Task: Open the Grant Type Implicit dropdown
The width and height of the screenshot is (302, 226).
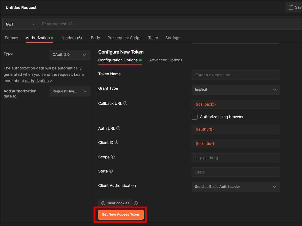Action: [x=236, y=90]
